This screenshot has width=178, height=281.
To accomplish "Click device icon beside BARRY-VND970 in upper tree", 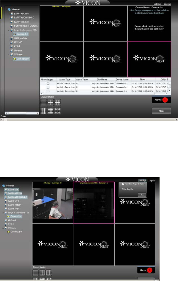I will (12, 22).
